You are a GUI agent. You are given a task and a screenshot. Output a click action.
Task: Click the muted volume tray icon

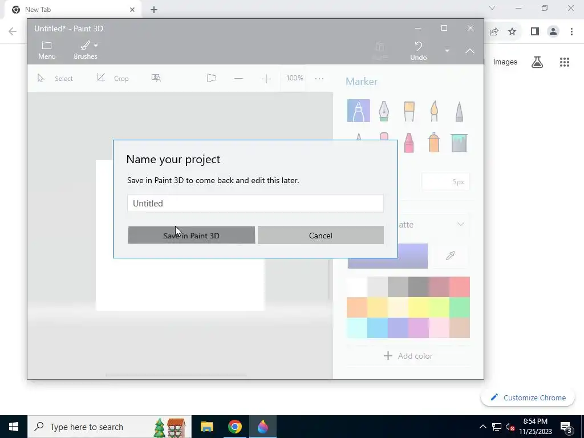(x=510, y=427)
